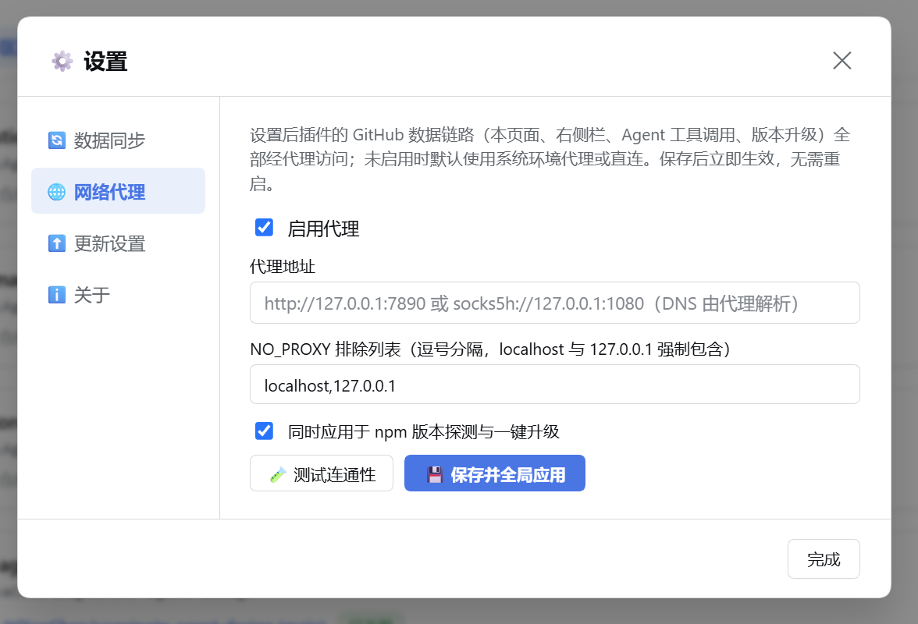Select the 网络代理 sidebar item
This screenshot has height=624, width=918.
pyautogui.click(x=119, y=191)
